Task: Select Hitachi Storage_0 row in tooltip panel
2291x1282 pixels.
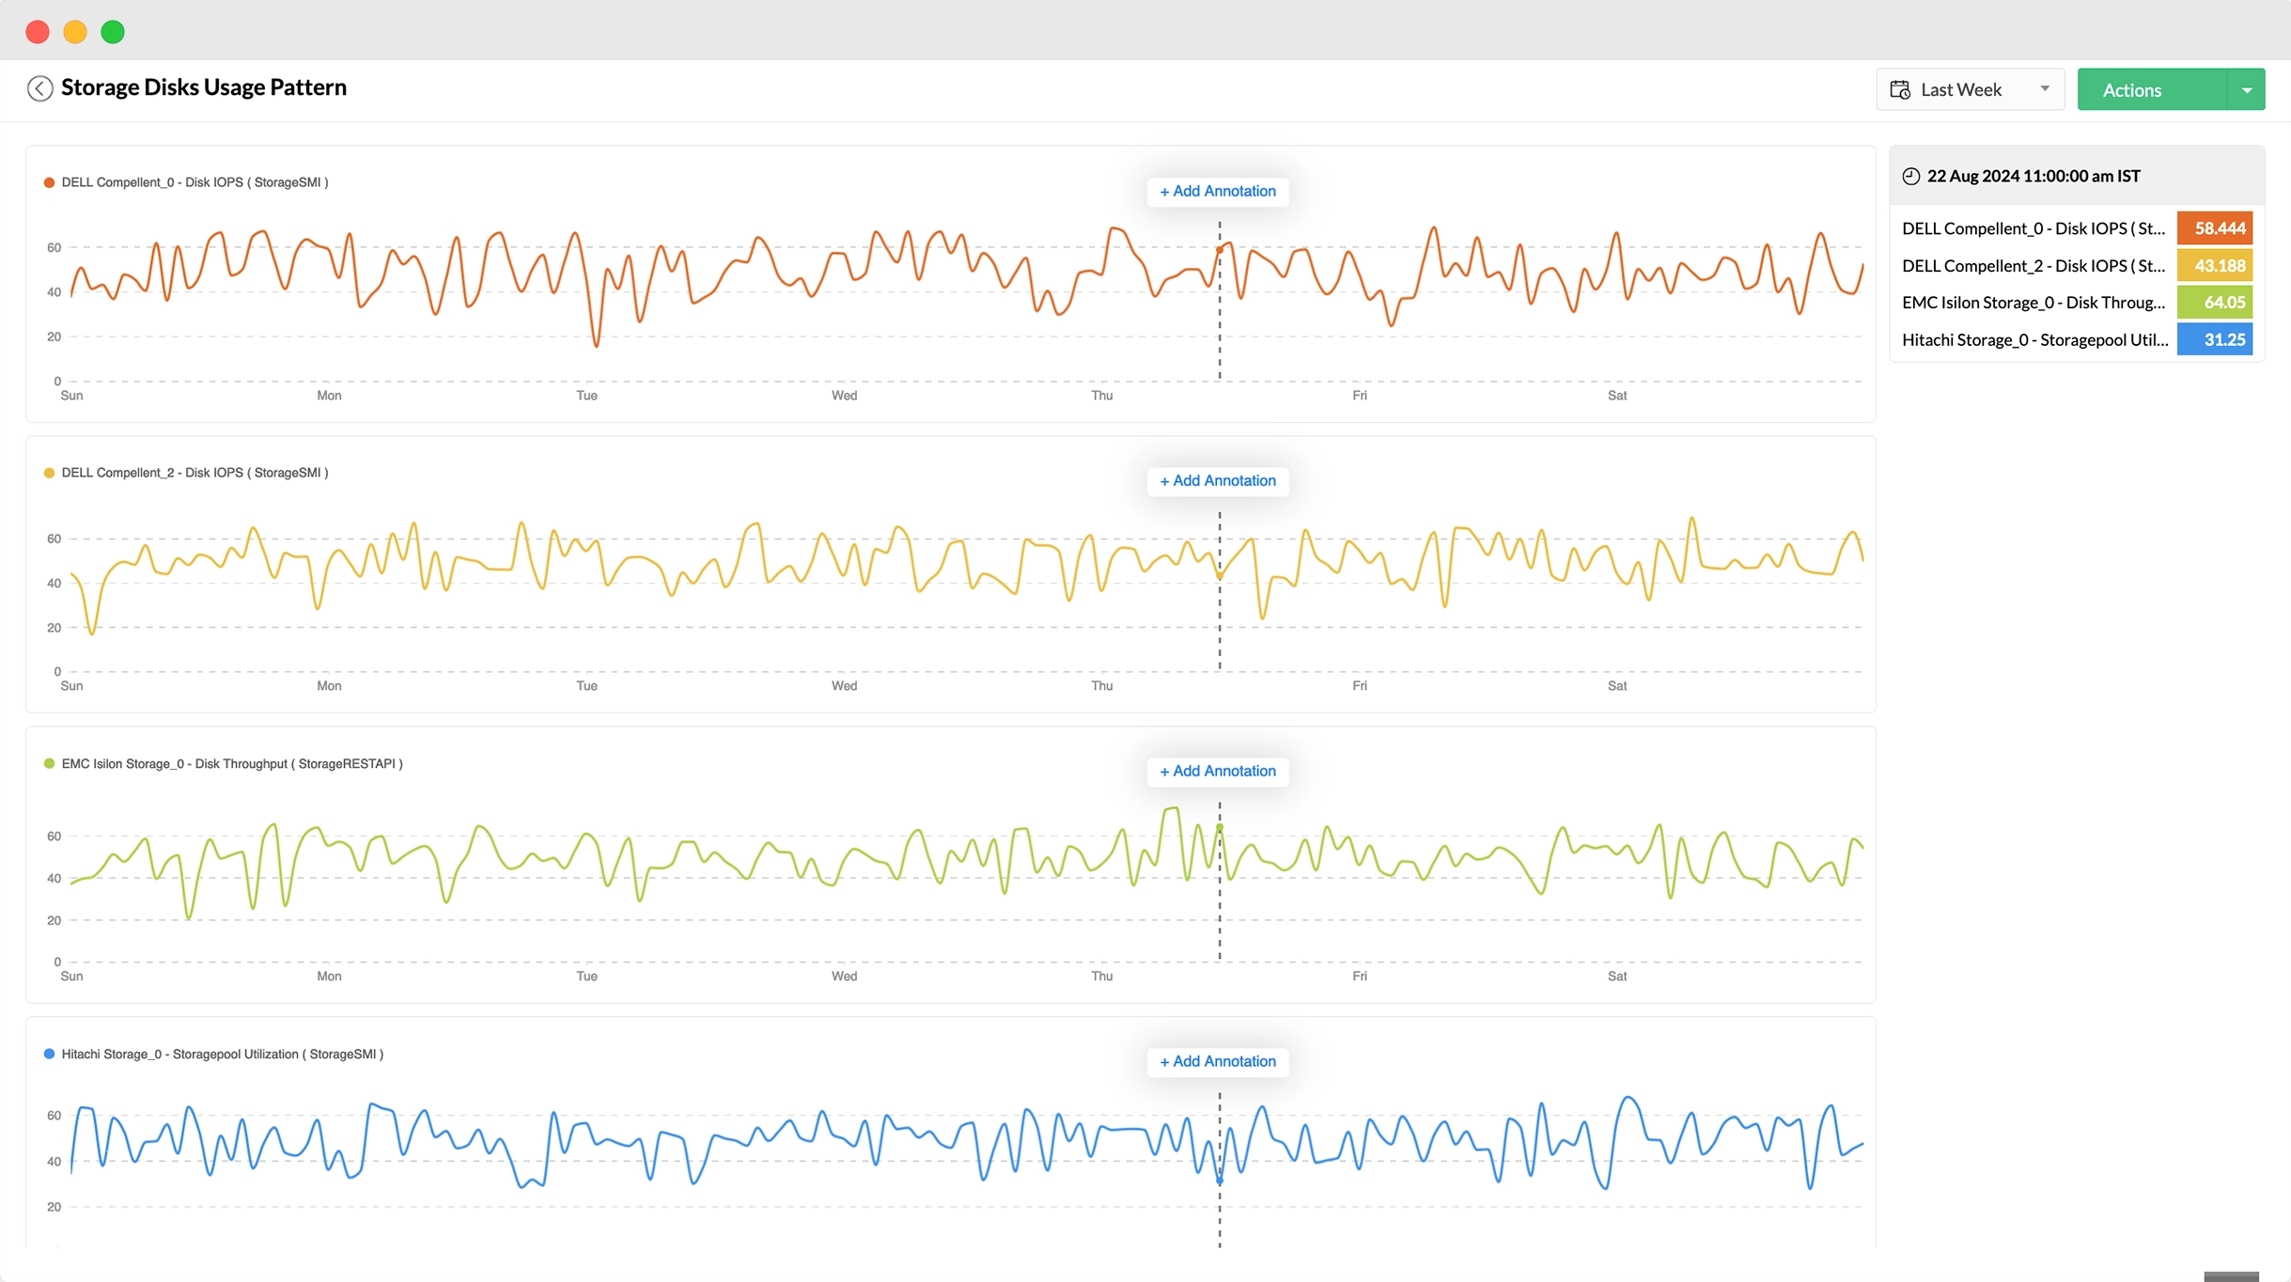Action: [2034, 340]
